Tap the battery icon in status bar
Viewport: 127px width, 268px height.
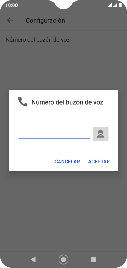pyautogui.click(x=120, y=5)
